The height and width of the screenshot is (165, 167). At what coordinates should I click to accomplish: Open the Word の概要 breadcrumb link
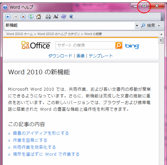click(x=93, y=34)
